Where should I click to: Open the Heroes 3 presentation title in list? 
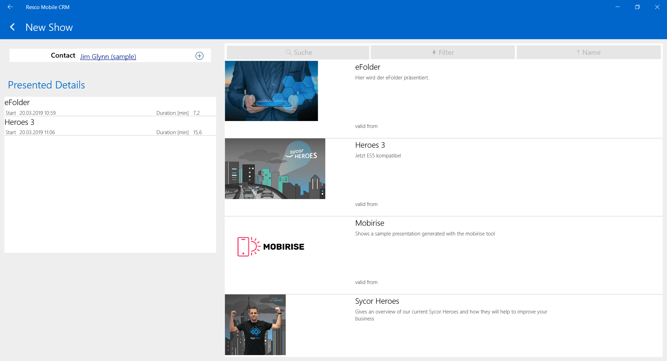370,145
